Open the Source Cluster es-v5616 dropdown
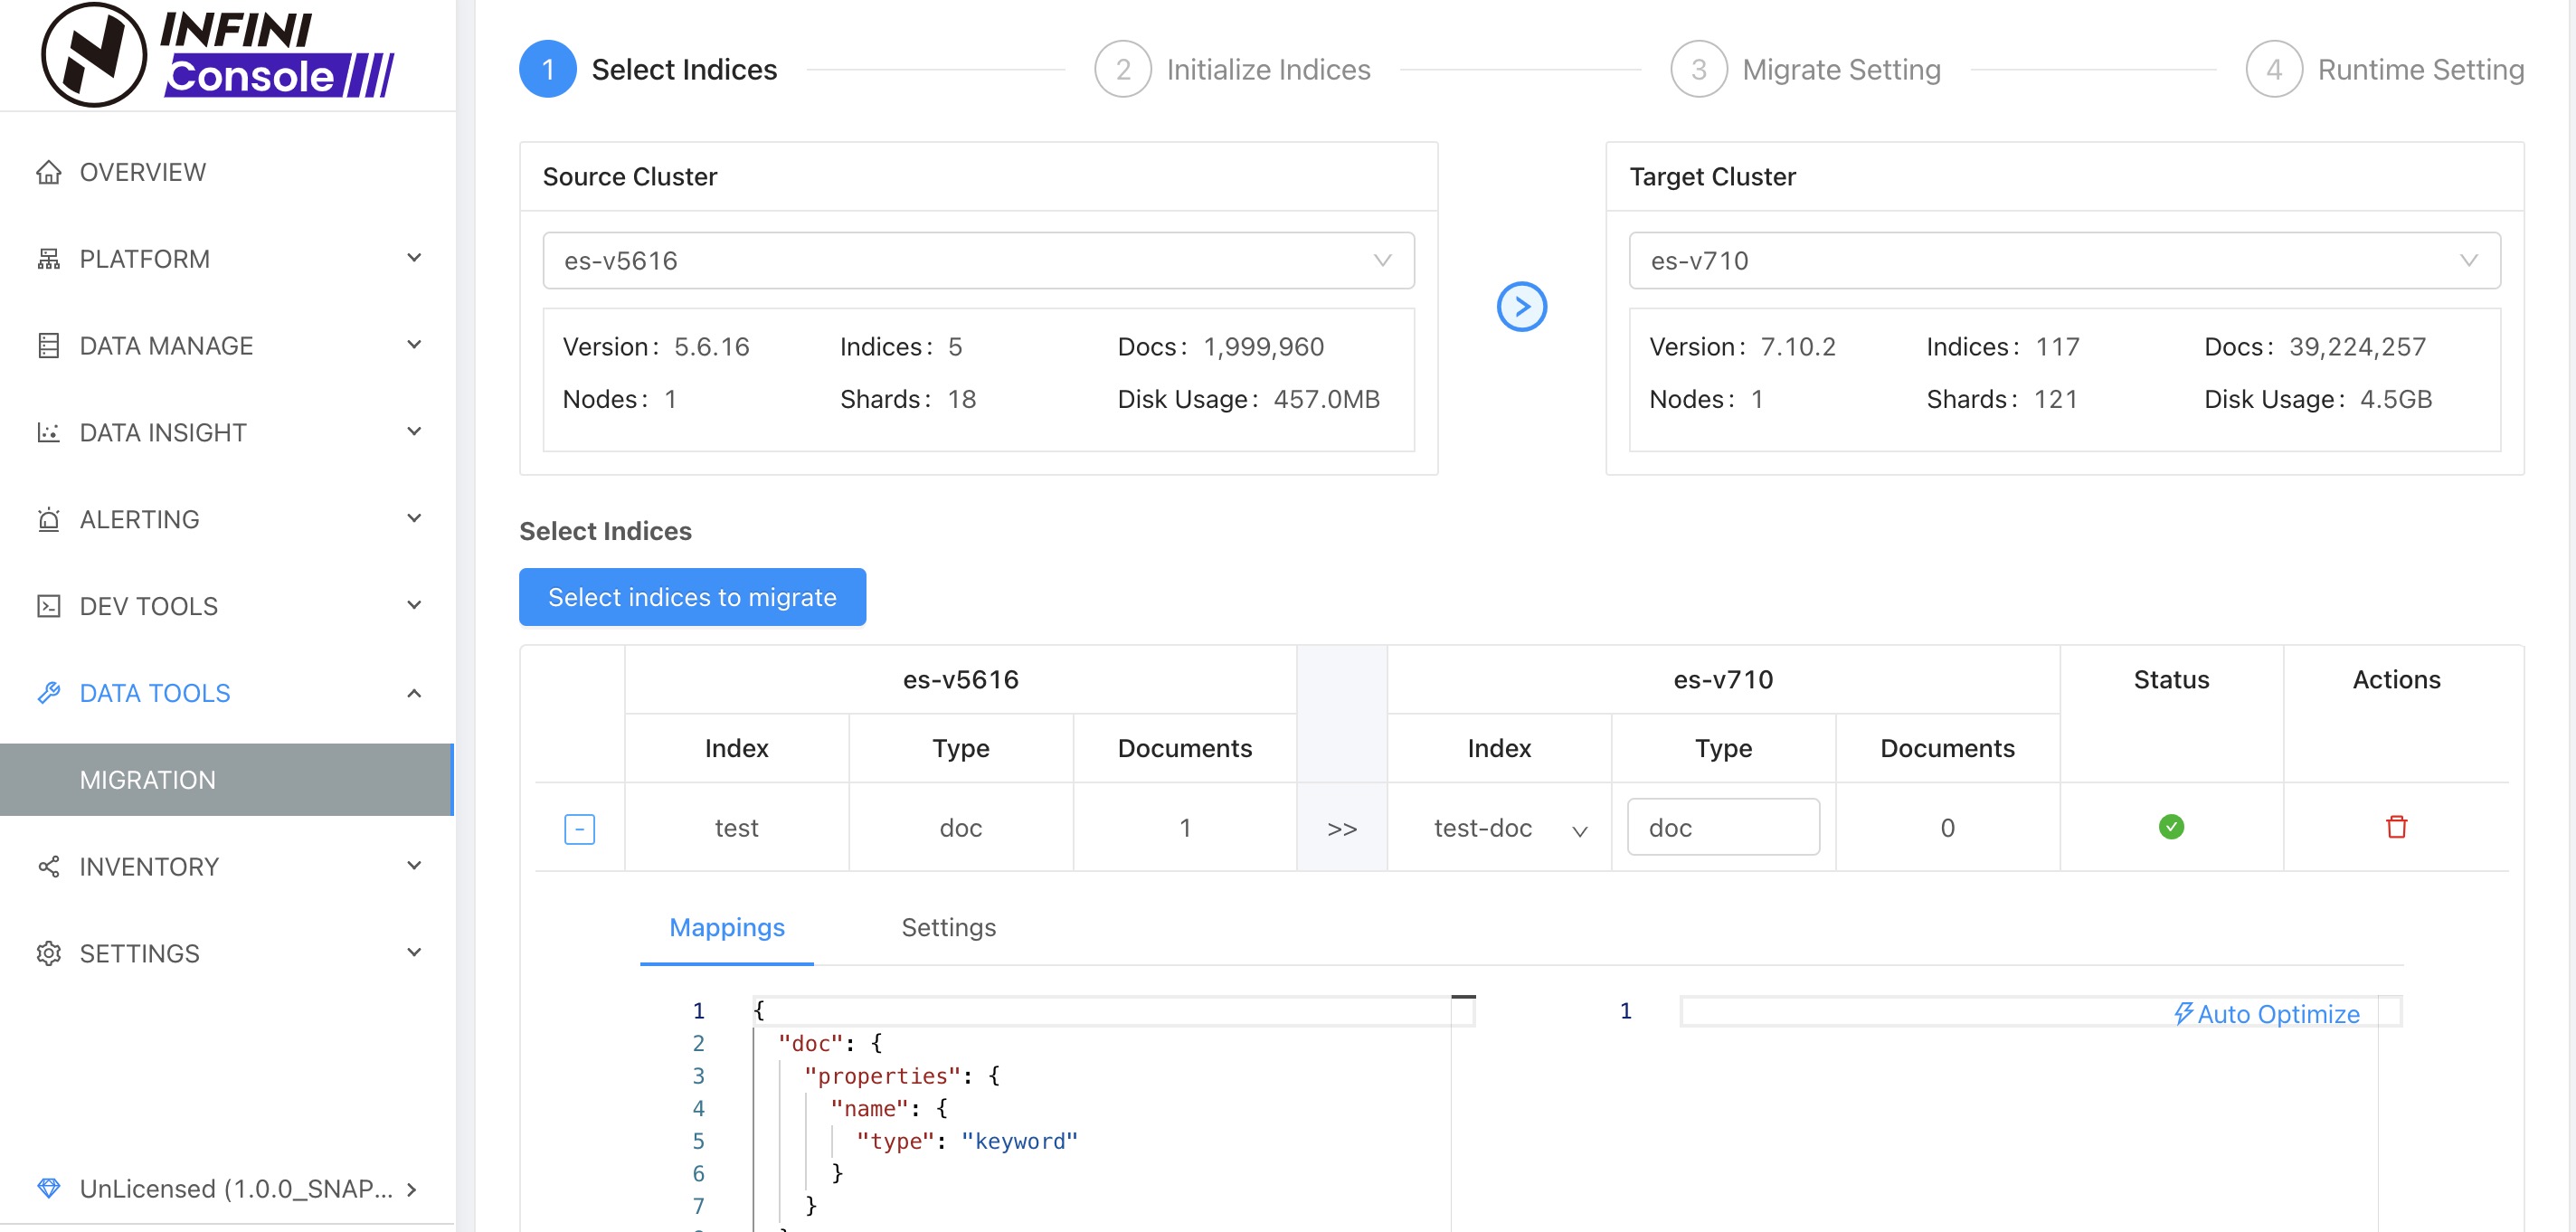 point(977,261)
